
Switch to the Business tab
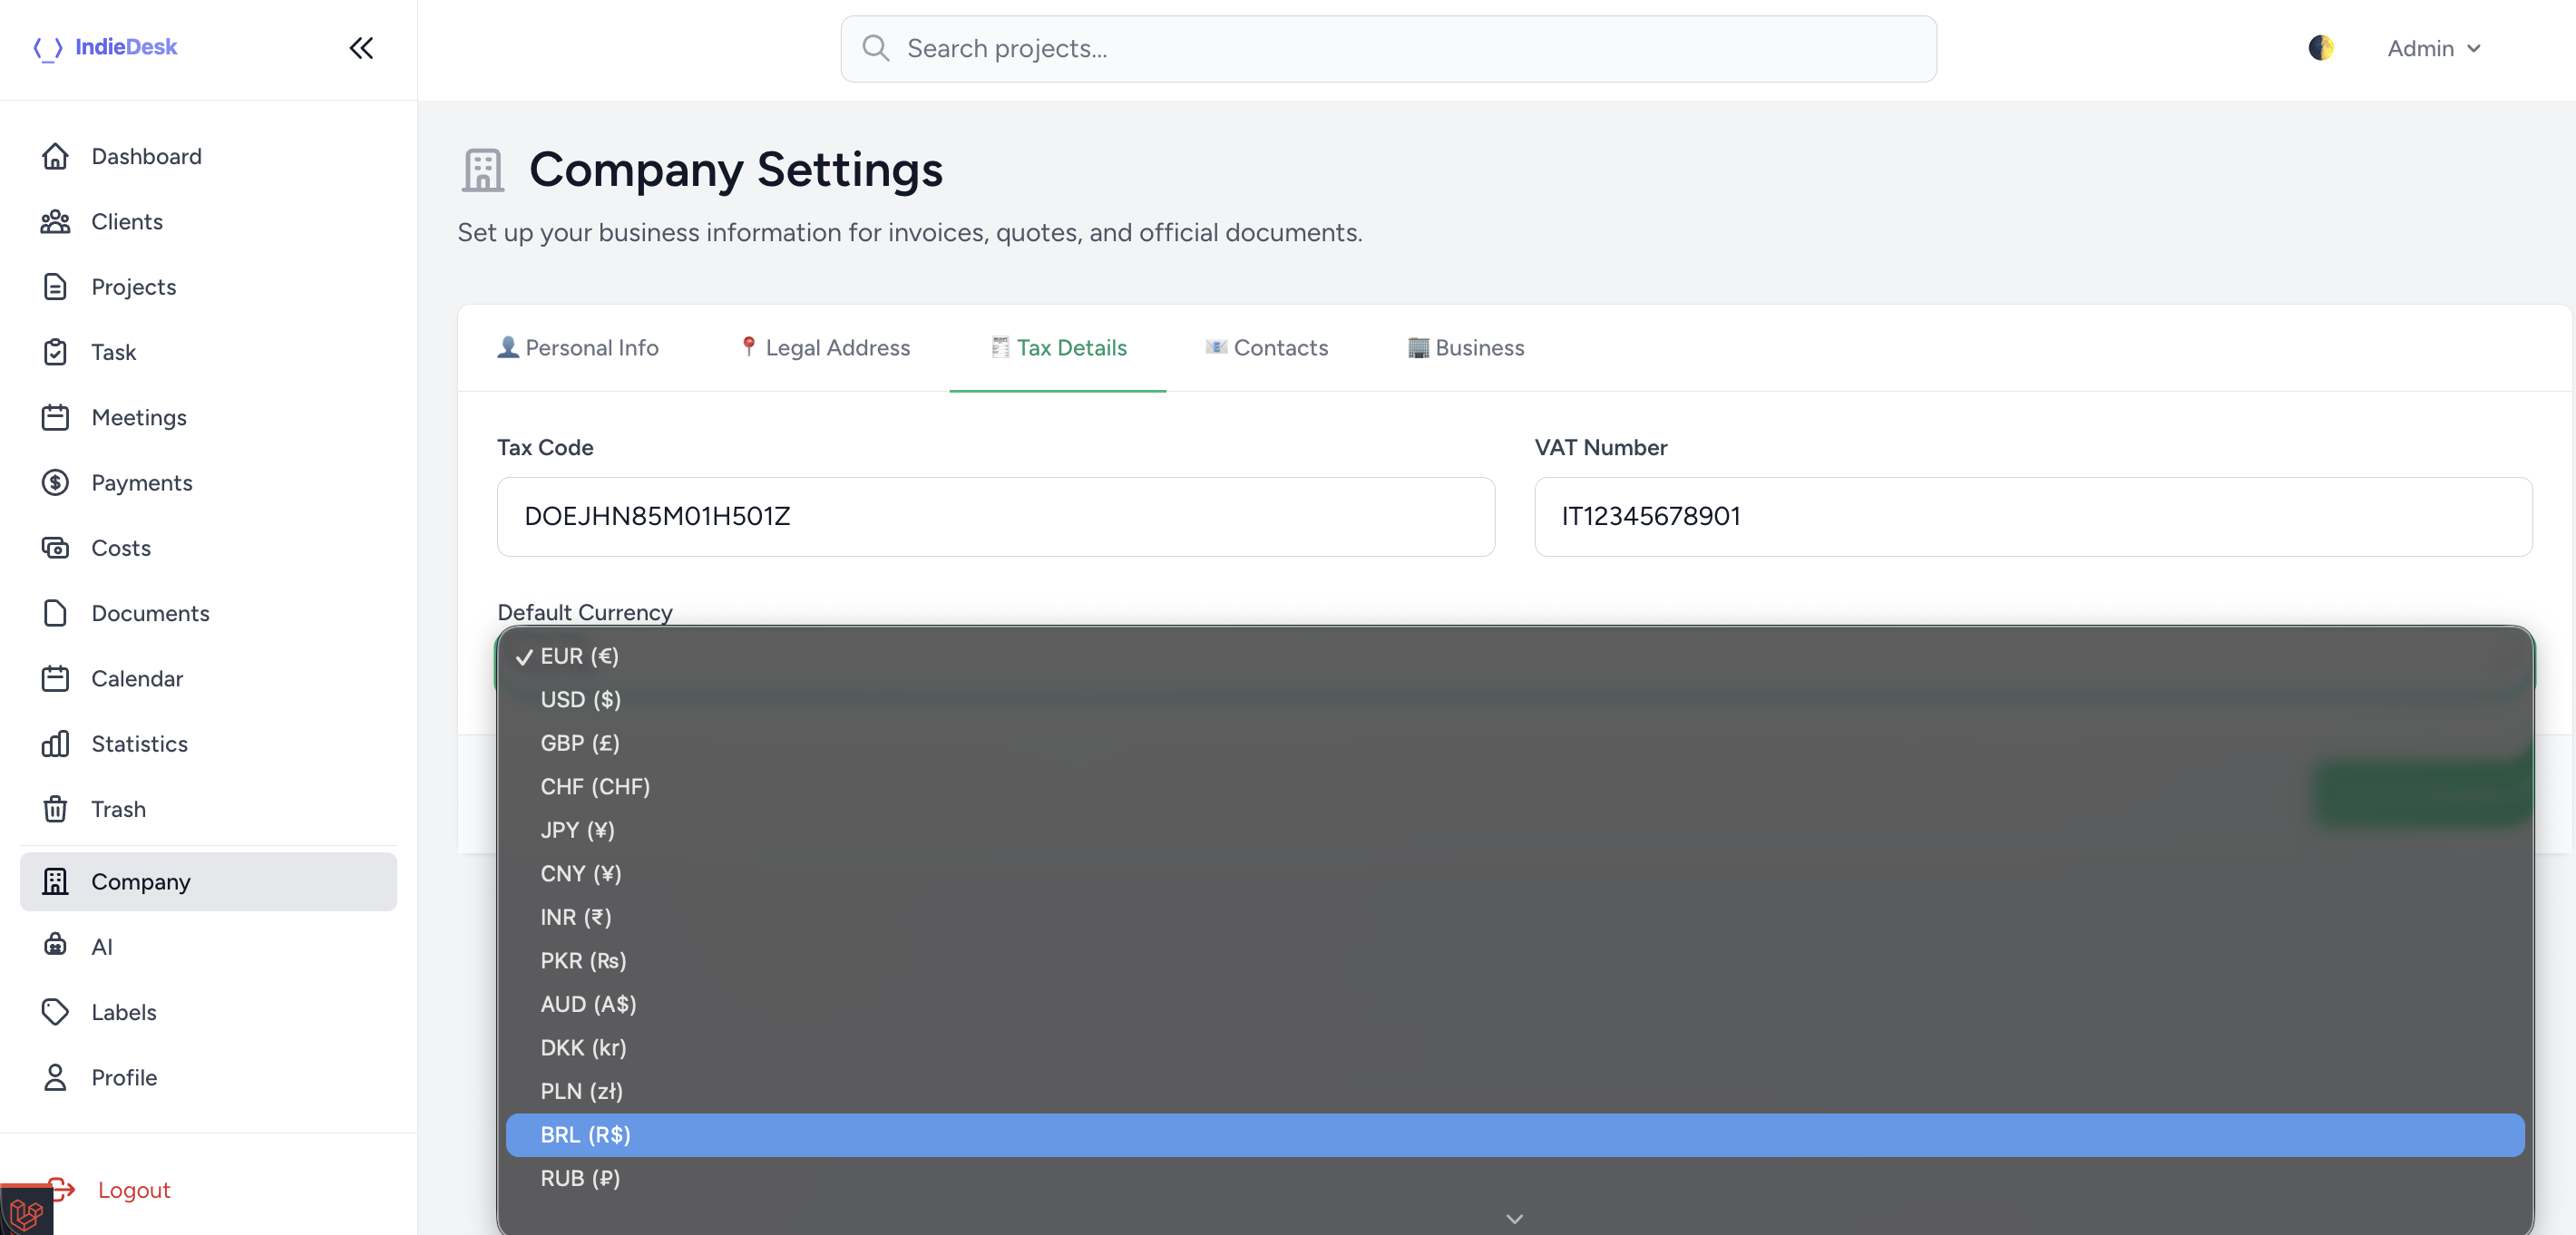coord(1466,347)
